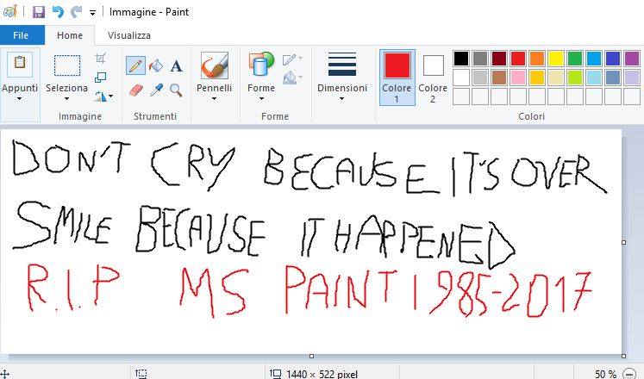Click the Rotate or flip icon
644x379 pixels.
point(100,96)
